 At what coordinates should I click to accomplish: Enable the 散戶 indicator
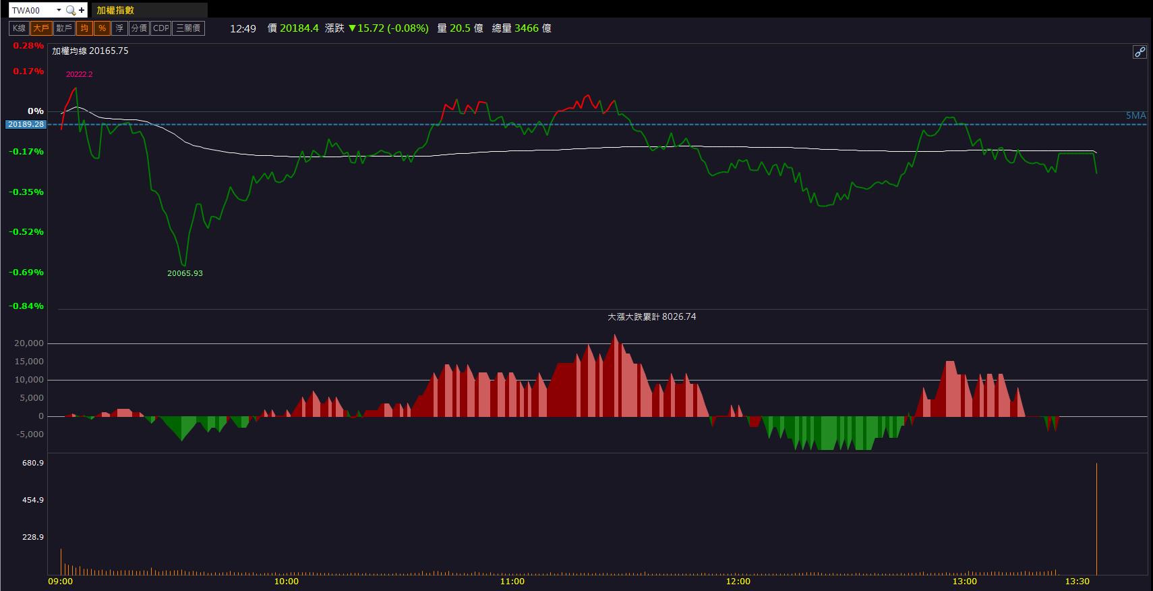[64, 28]
